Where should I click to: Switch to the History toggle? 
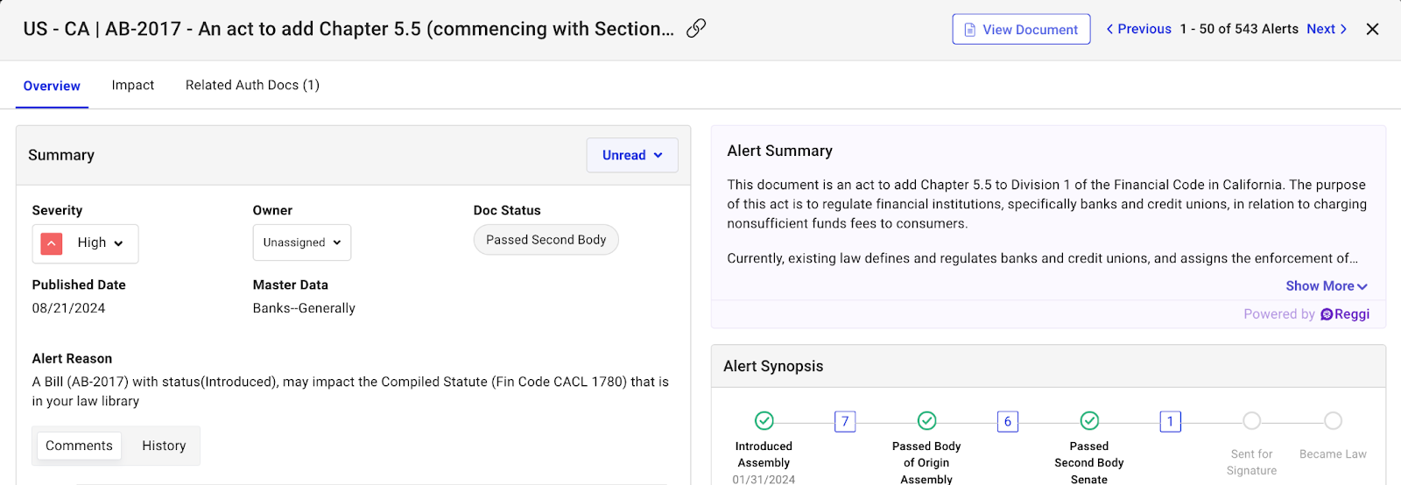pos(164,446)
